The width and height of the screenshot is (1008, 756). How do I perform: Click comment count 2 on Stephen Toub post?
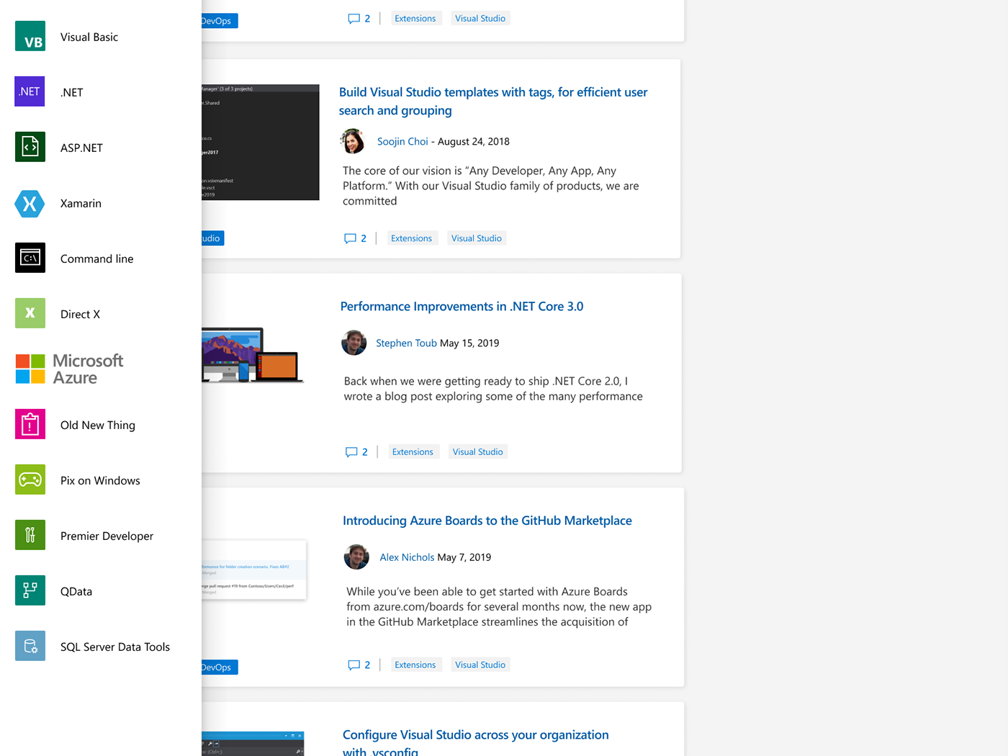click(x=365, y=452)
